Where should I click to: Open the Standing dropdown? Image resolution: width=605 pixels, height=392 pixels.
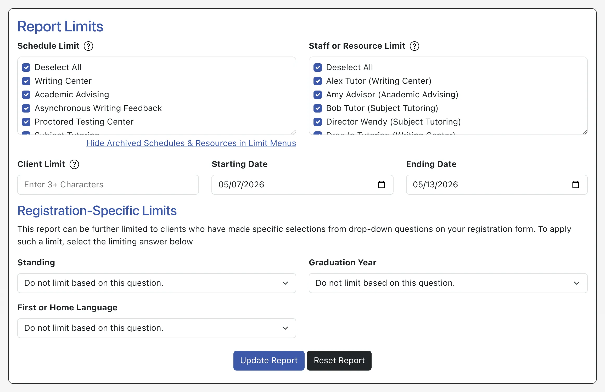click(x=157, y=283)
